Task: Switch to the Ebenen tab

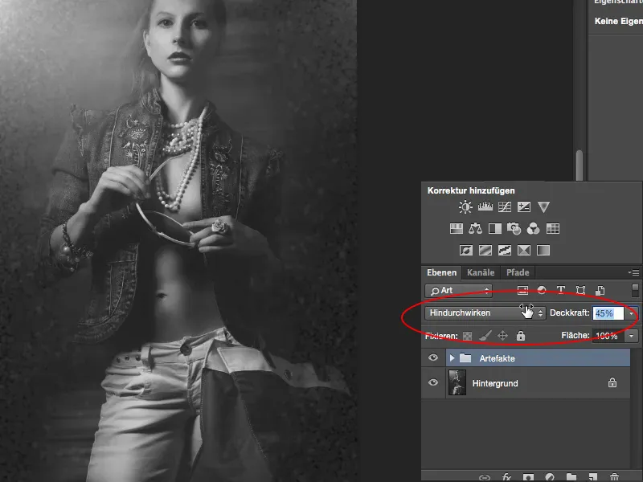Action: (x=441, y=272)
